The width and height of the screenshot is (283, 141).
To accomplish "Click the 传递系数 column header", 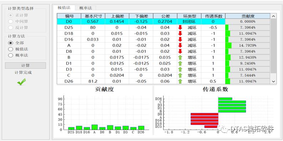I will 213,16.
